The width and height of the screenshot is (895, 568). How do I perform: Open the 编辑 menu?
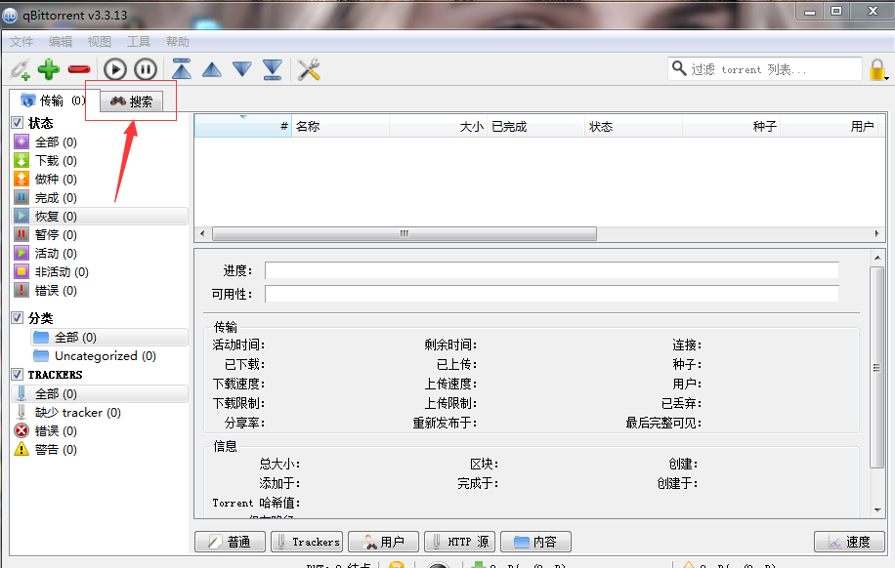(x=61, y=42)
